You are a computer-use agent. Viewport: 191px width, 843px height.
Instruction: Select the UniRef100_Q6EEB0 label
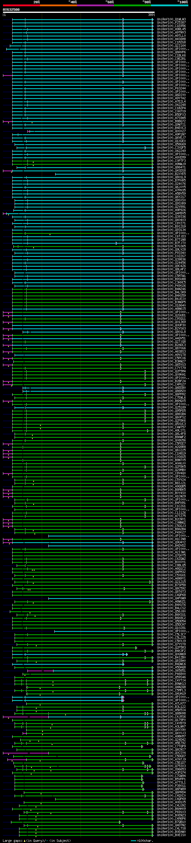pos(171,388)
